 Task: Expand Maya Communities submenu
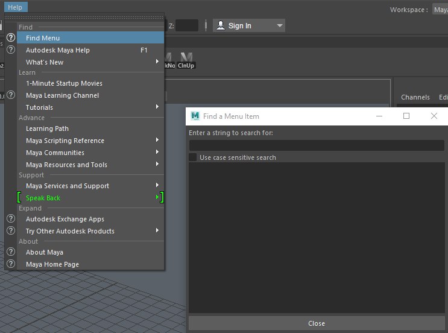pos(157,152)
